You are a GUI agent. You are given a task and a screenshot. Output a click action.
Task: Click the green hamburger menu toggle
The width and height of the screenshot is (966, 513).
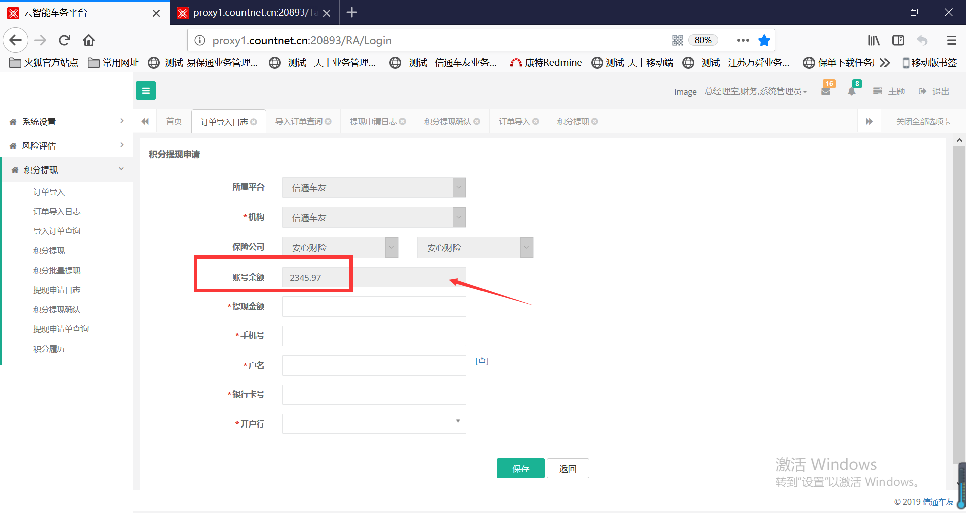click(x=146, y=91)
